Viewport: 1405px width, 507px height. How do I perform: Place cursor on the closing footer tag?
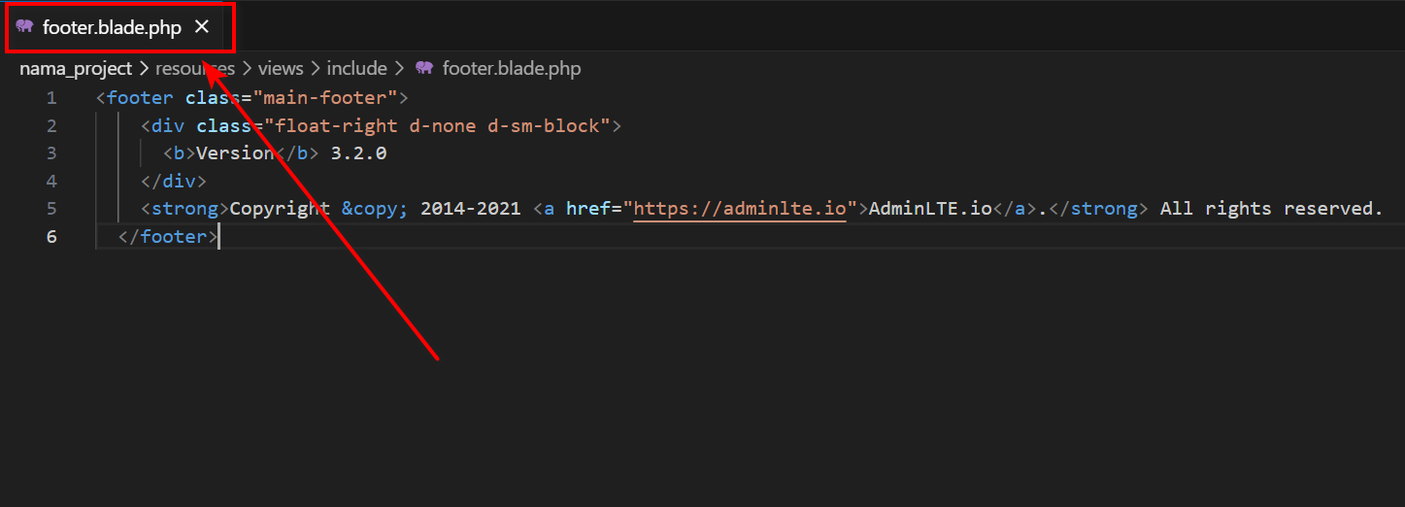point(168,237)
